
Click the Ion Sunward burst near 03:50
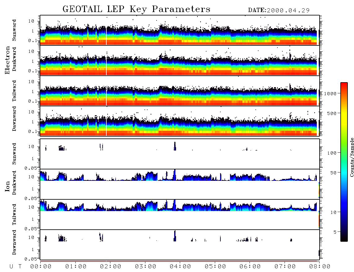point(175,146)
